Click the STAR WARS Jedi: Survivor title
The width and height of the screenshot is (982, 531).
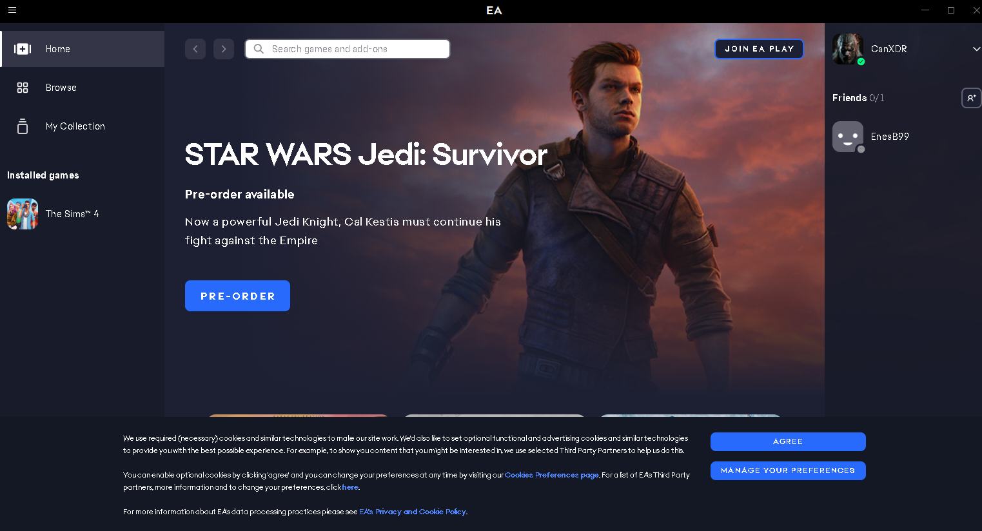click(366, 155)
